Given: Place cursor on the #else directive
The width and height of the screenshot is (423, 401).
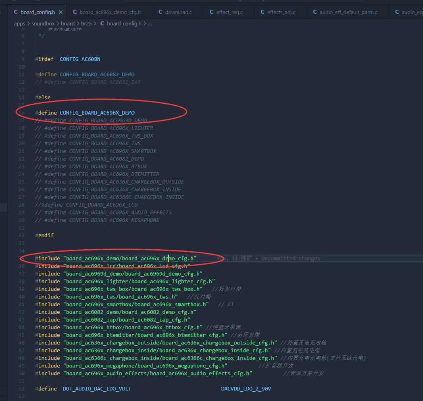Looking at the screenshot, I should (x=43, y=97).
